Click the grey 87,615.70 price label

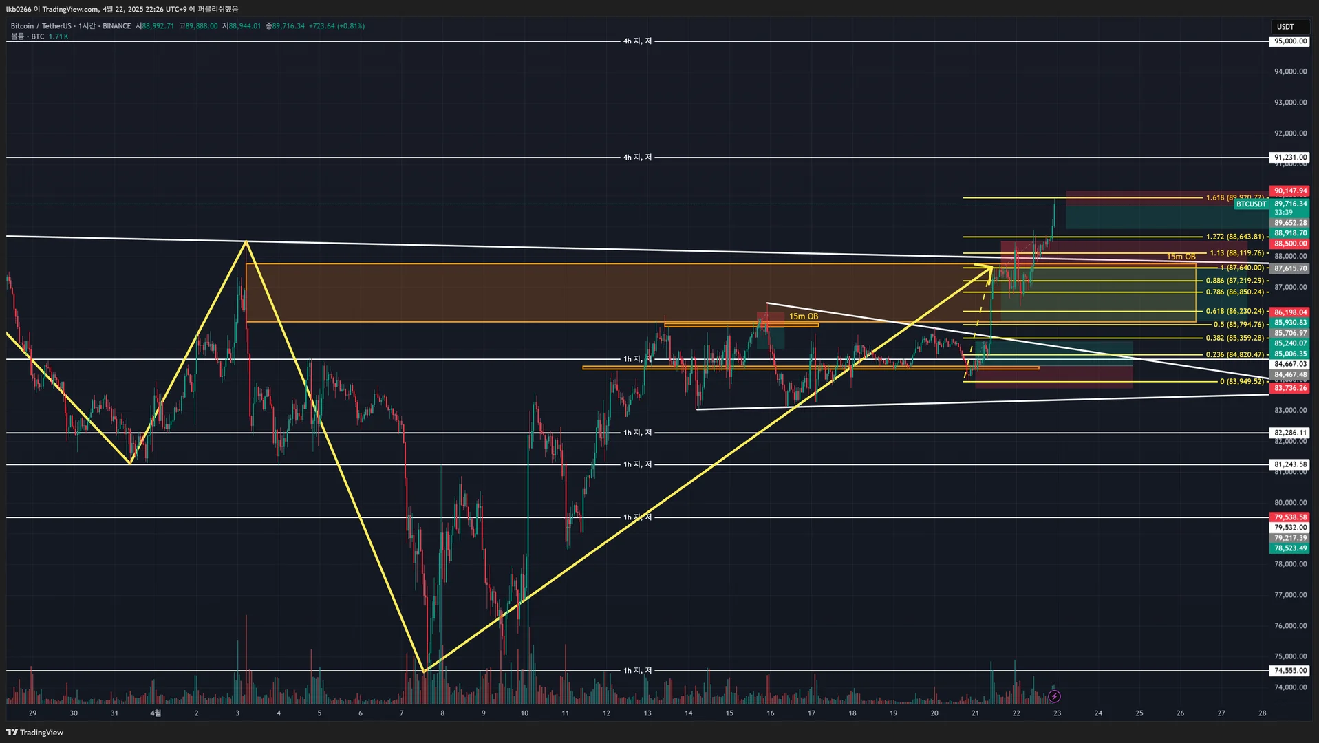point(1290,268)
